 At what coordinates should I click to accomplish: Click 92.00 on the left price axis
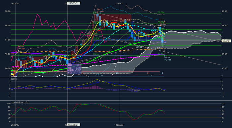8,54
